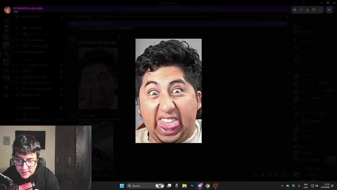Switch to Photoshop on the taskbar
Image resolution: width=337 pixels, height=190 pixels.
click(x=192, y=186)
